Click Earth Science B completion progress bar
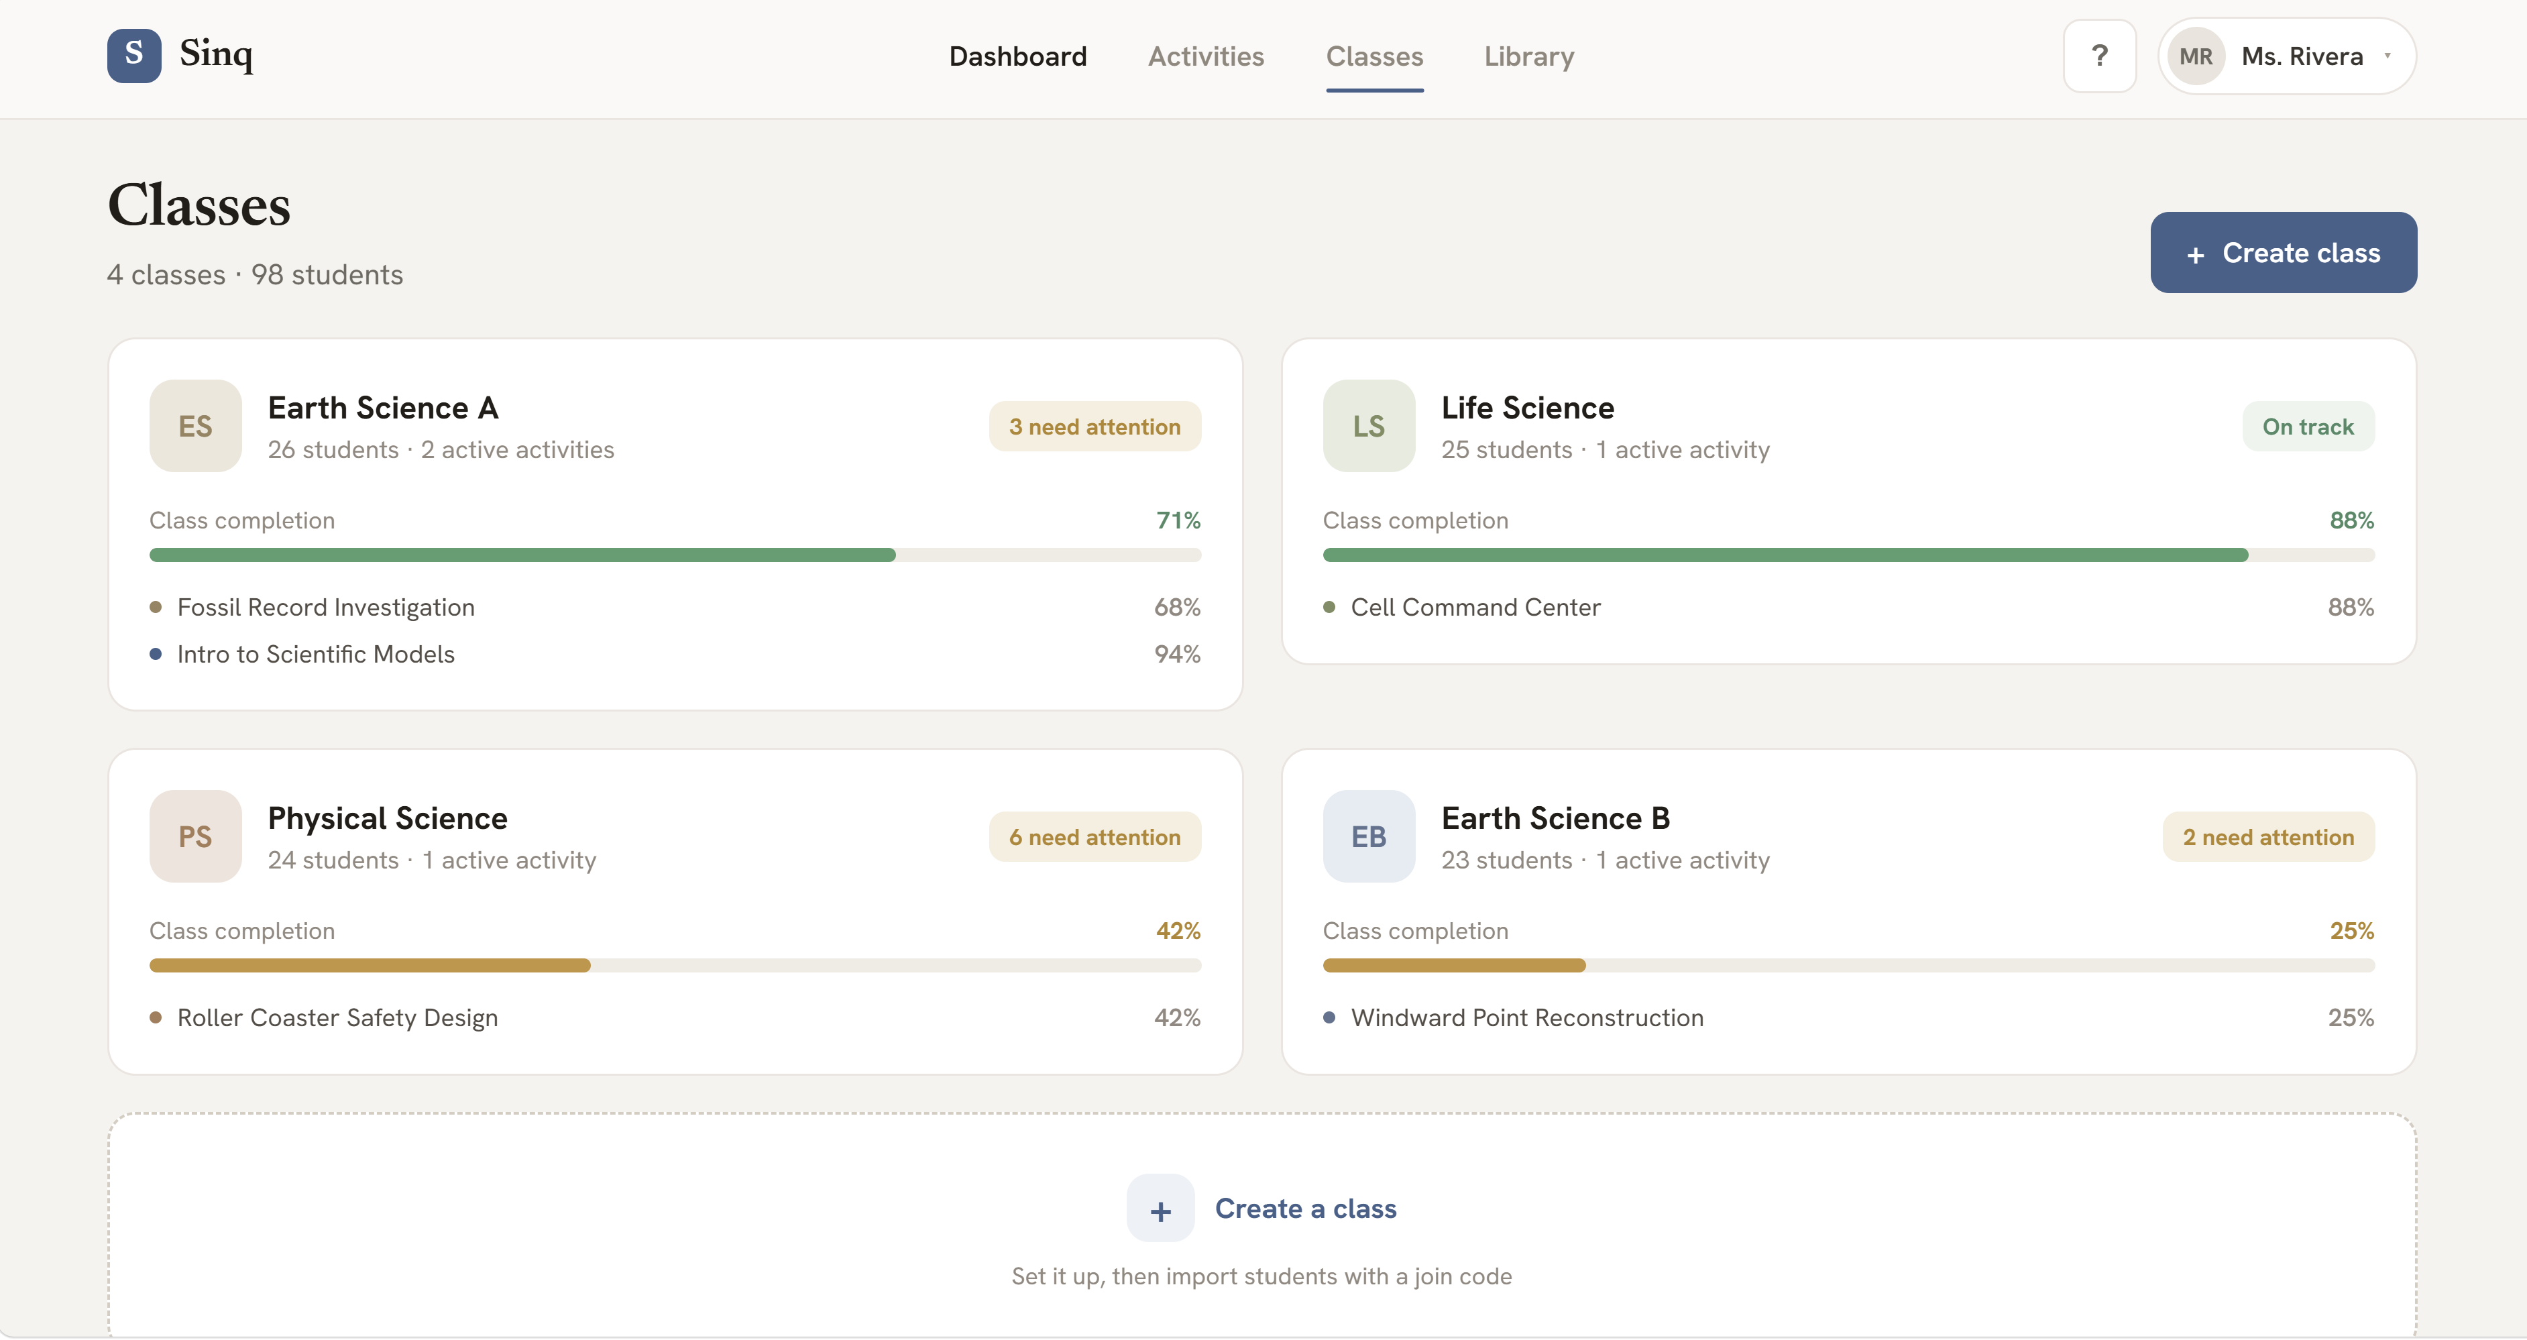 (1848, 965)
